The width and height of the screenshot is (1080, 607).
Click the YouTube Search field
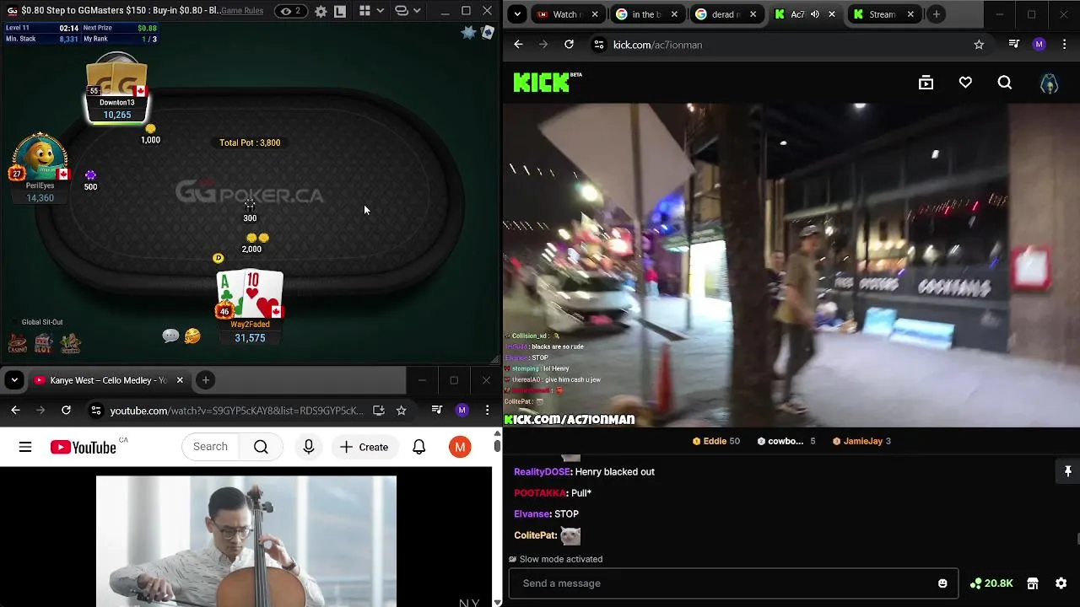click(210, 447)
